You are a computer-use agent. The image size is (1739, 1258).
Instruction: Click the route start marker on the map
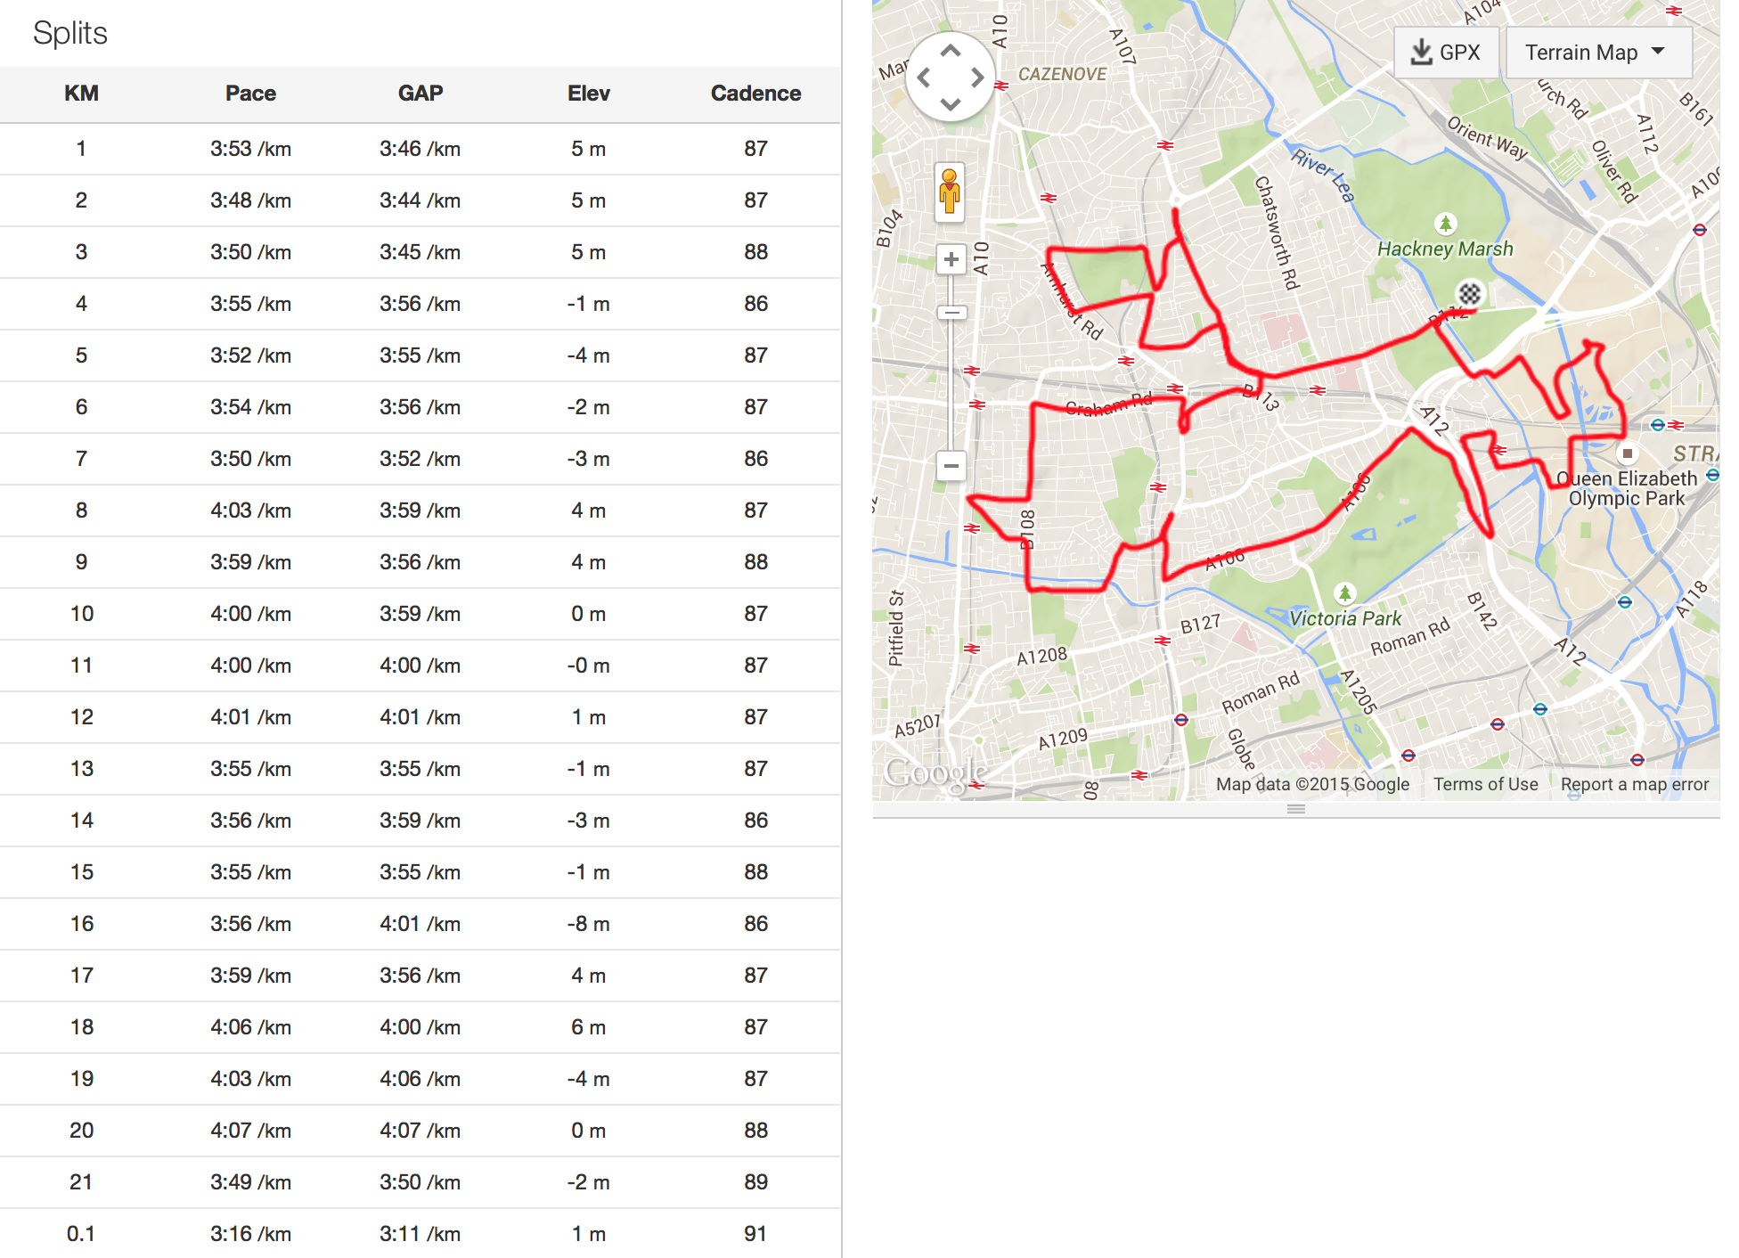(1628, 453)
